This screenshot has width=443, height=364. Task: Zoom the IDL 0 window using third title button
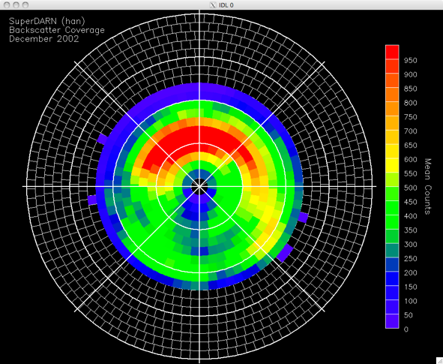point(25,5)
